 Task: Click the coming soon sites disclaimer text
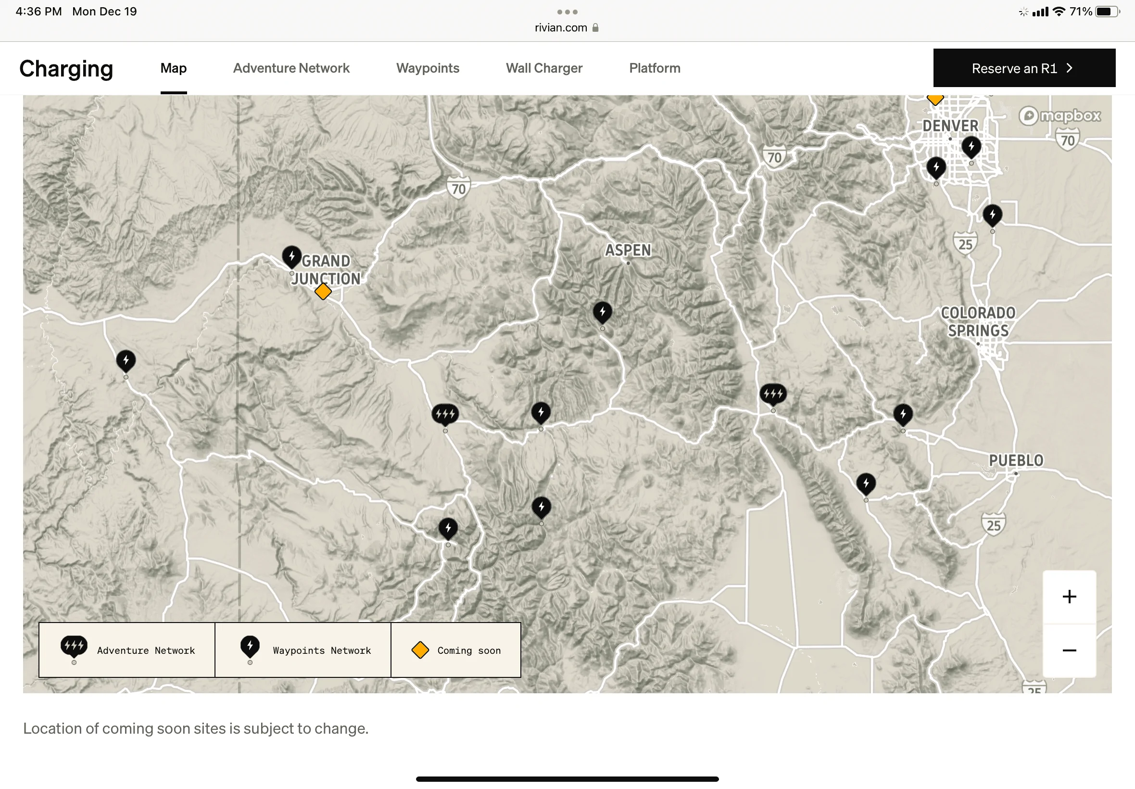[196, 729]
